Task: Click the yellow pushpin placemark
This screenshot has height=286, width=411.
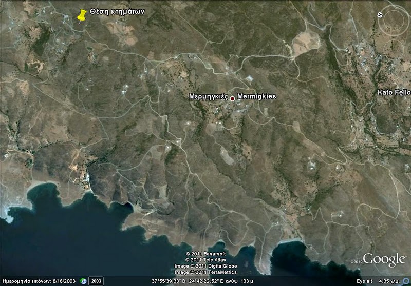Action: (x=81, y=16)
